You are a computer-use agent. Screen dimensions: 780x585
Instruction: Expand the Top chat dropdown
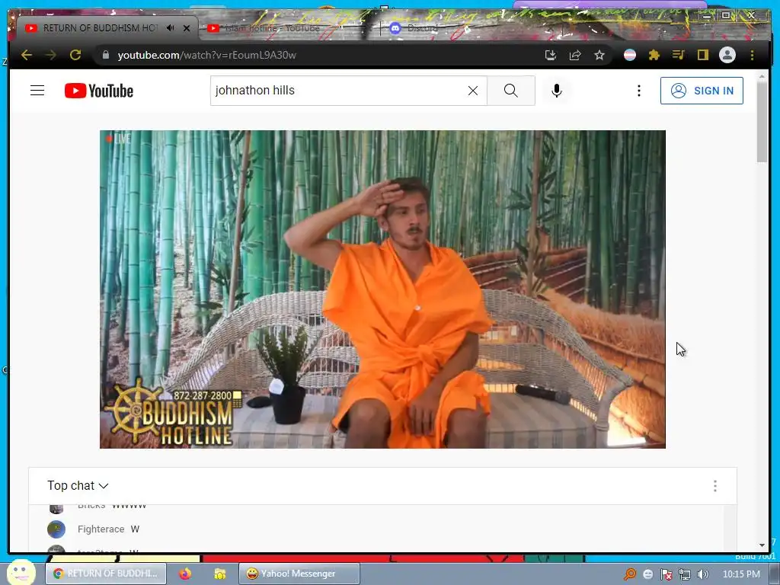click(78, 485)
